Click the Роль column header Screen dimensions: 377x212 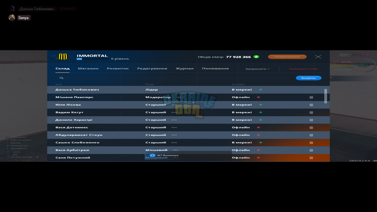pyautogui.click(x=150, y=84)
